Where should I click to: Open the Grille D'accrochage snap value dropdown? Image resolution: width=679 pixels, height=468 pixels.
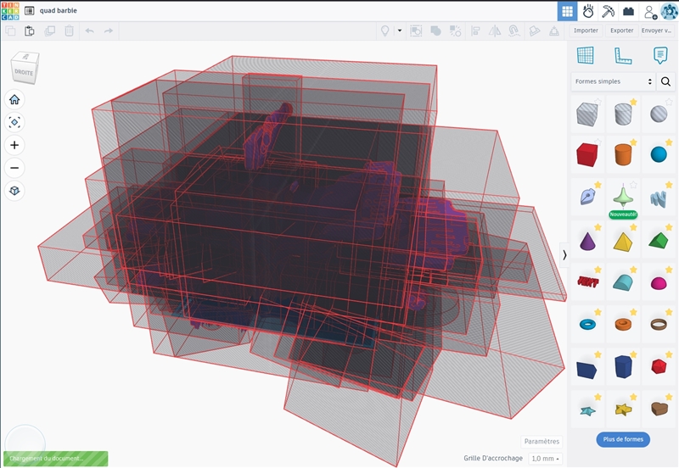(543, 458)
